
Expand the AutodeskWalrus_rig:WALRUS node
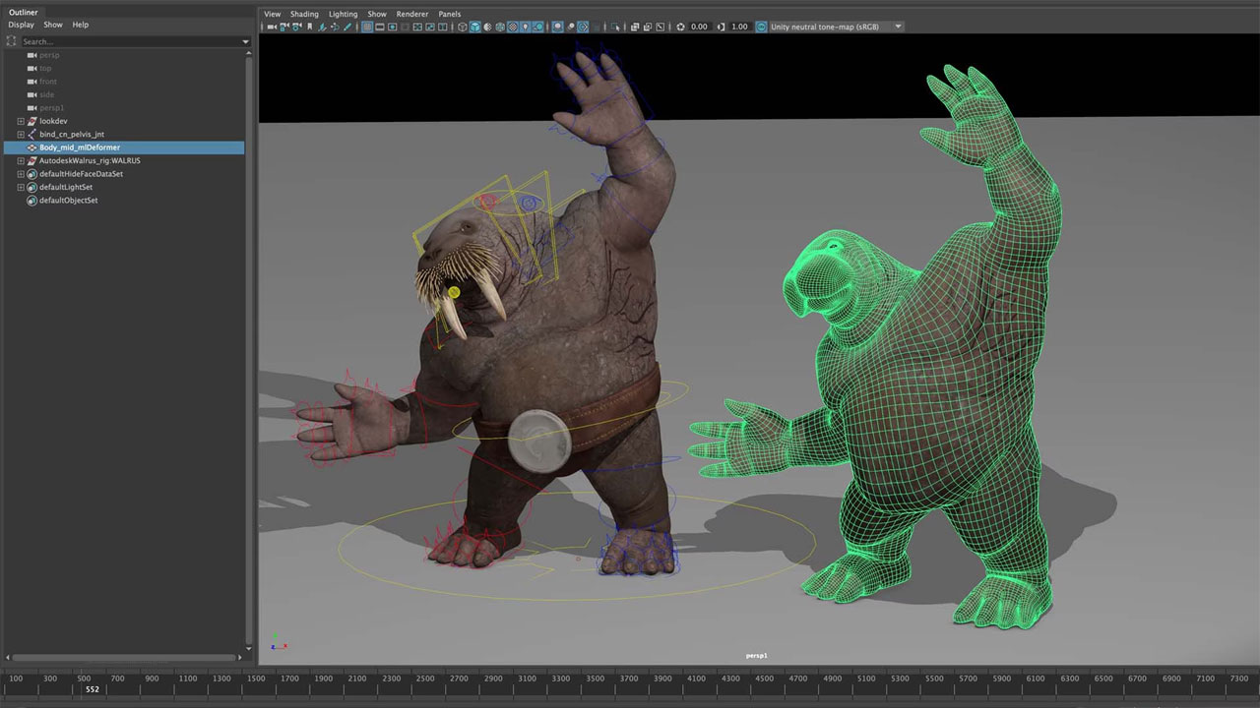coord(21,160)
